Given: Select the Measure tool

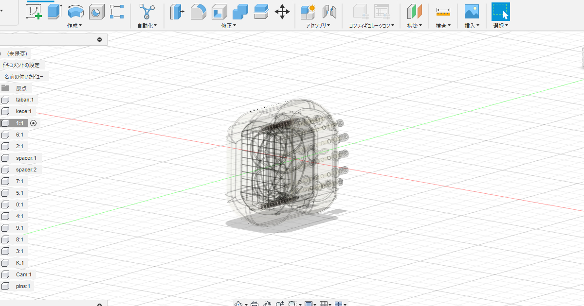Looking at the screenshot, I should pyautogui.click(x=443, y=11).
